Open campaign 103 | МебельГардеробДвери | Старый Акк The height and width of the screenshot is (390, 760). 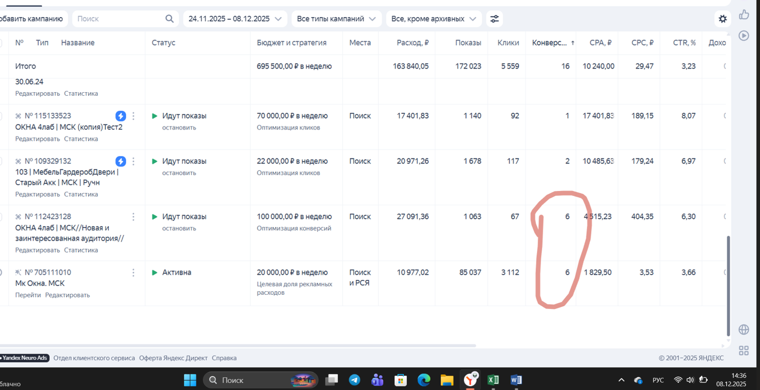66,177
